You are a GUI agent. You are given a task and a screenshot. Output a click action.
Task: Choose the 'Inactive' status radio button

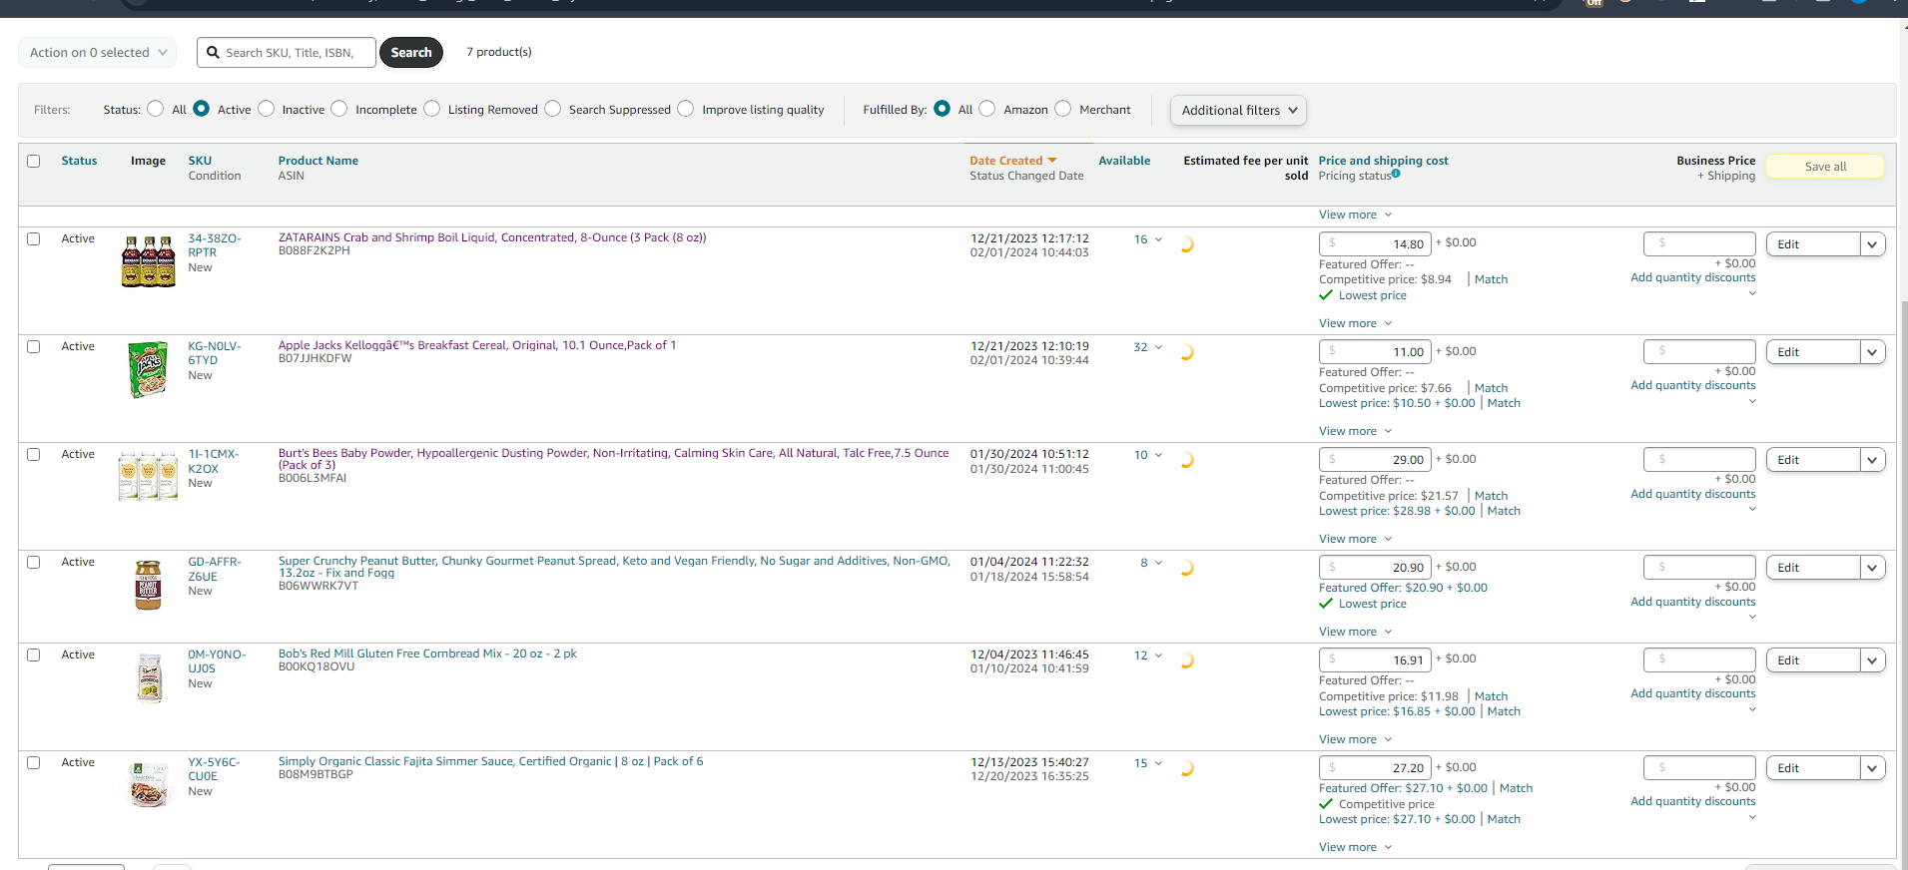[x=267, y=109]
